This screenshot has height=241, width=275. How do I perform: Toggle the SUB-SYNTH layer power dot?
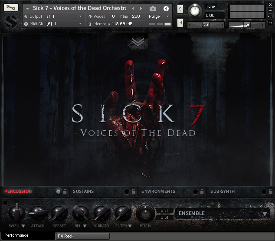(264, 191)
